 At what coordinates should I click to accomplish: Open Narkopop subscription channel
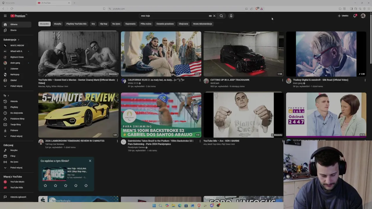tap(16, 75)
